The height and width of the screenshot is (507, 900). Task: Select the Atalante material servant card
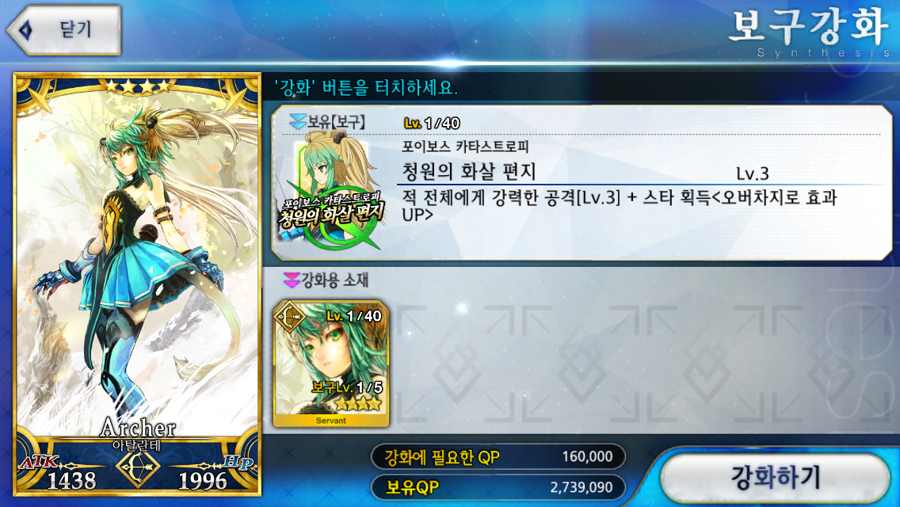[331, 364]
